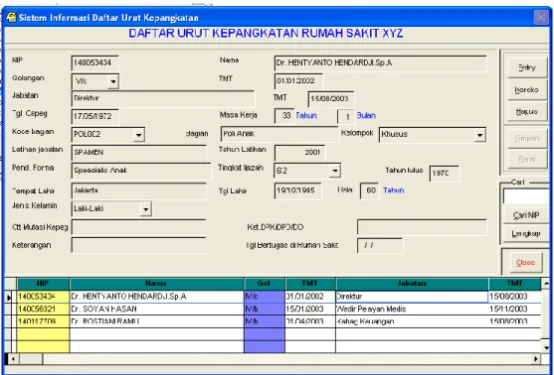The height and width of the screenshot is (375, 554).
Task: Click the Bagian field with Poli Anak
Action: (279, 134)
